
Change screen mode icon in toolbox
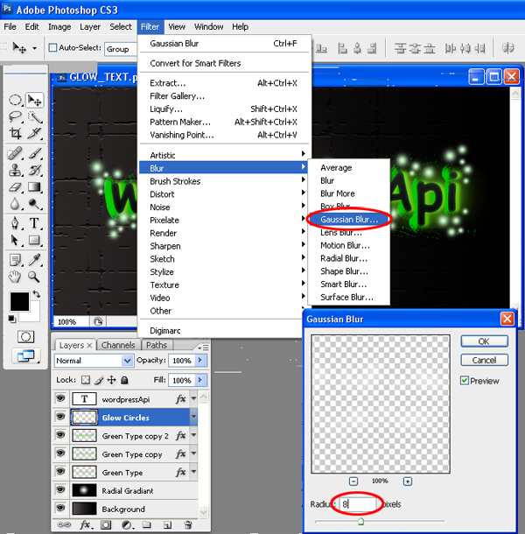(x=26, y=356)
